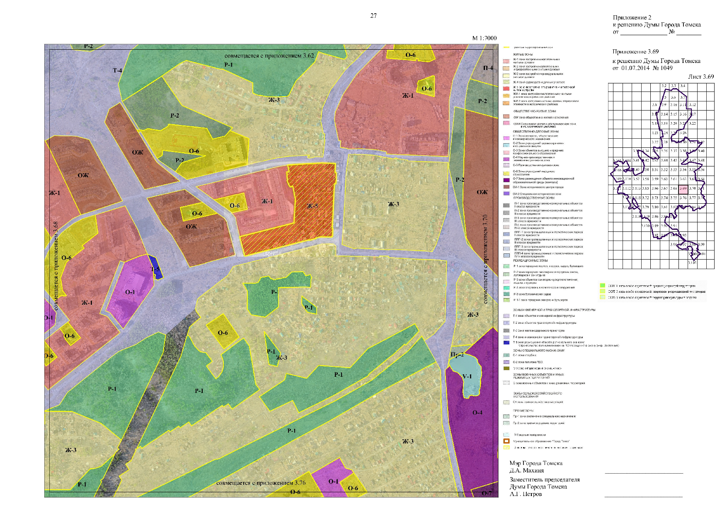727x508 pixels.
Task: Click the V-1 water body on the map
Action: [x=467, y=376]
